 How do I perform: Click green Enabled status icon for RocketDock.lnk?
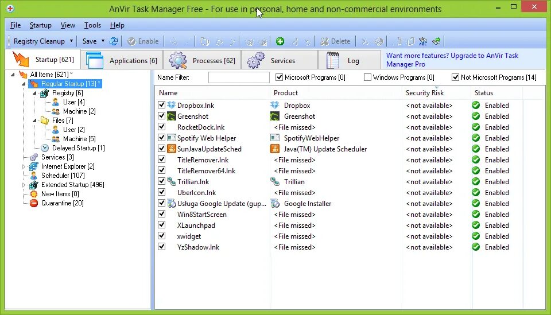click(x=476, y=127)
